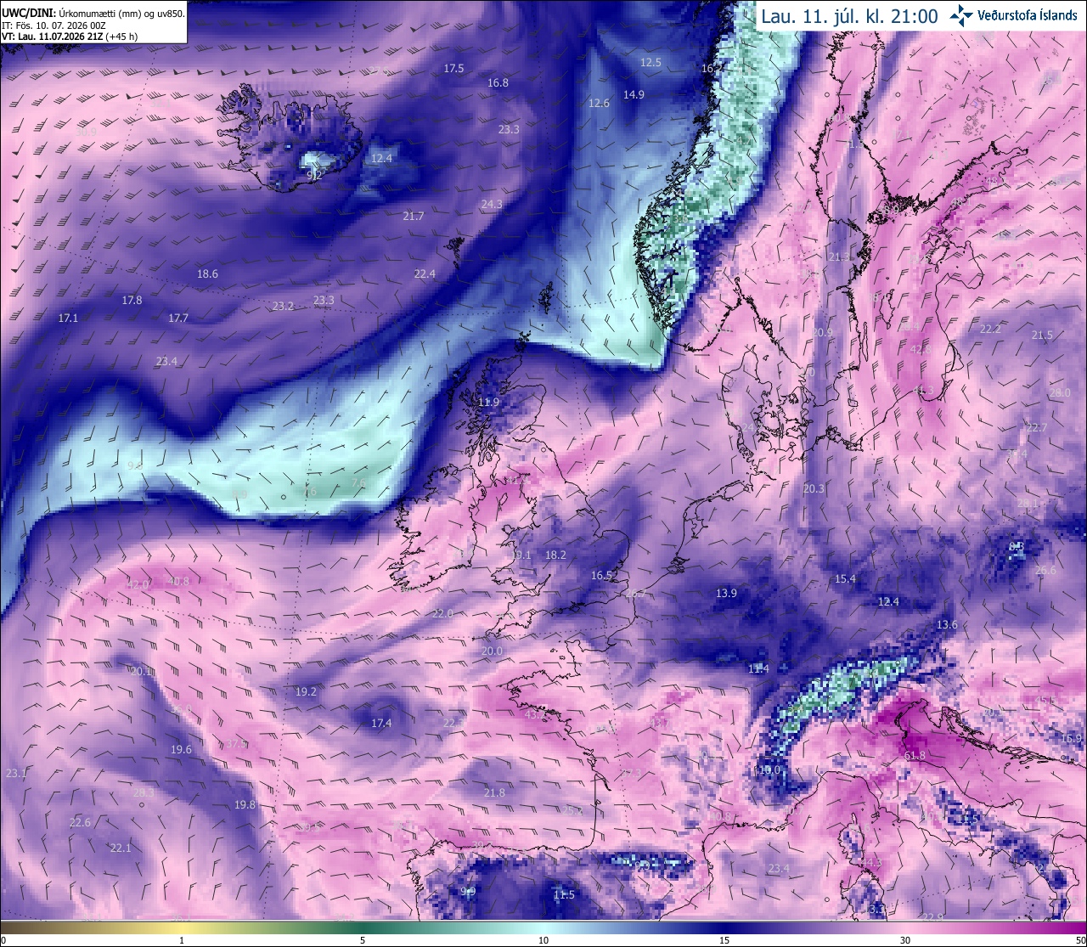Click the 22.4 value southeast of Iceland
The image size is (1087, 947).
tap(425, 273)
